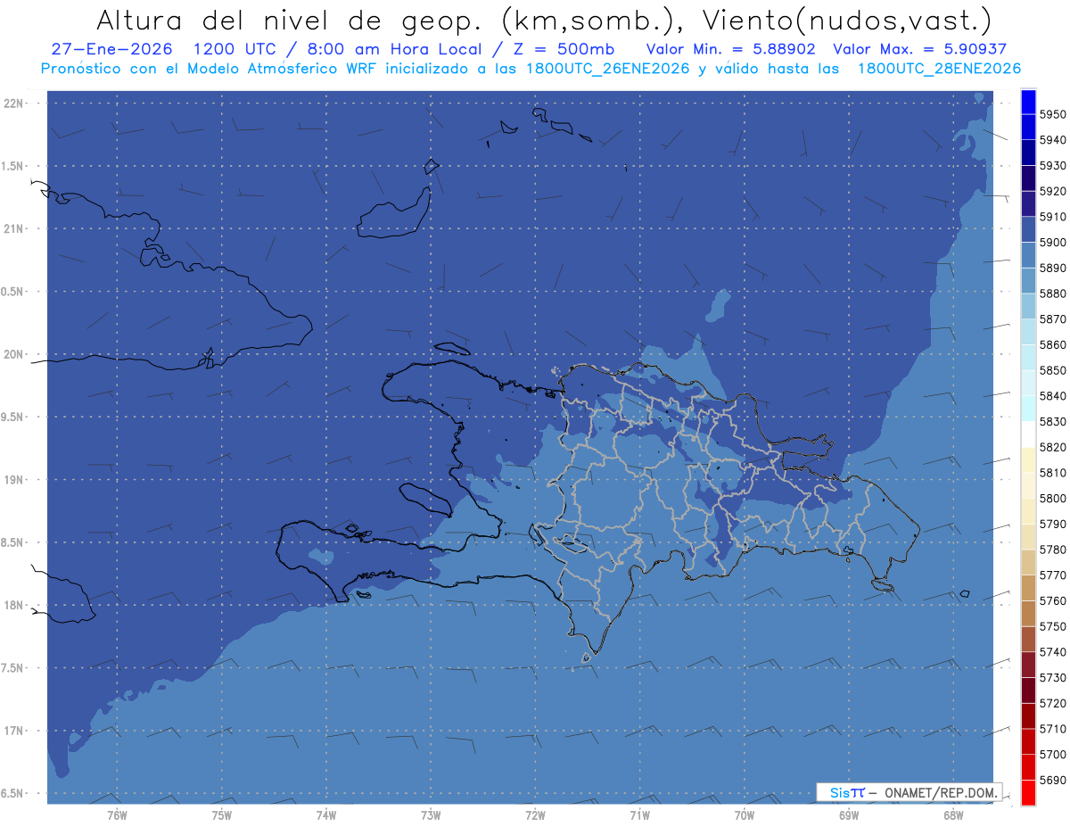The width and height of the screenshot is (1070, 827).
Task: Click the '5900' legend value
Action: click(x=1053, y=243)
